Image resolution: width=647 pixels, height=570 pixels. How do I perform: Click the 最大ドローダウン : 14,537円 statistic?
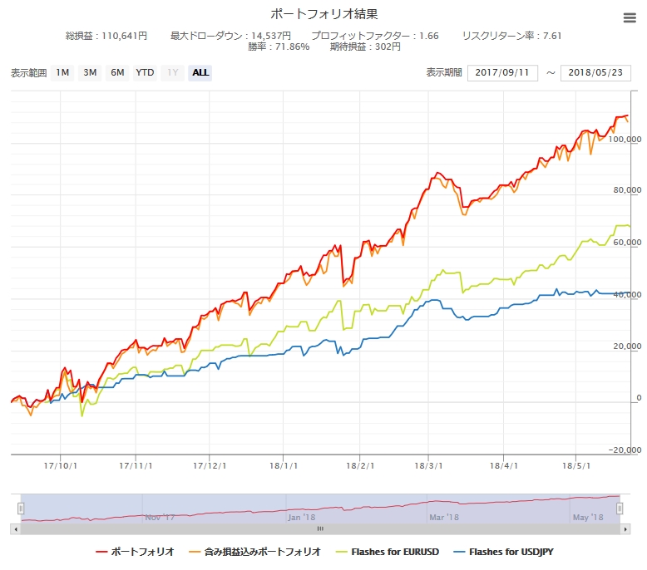[x=230, y=36]
